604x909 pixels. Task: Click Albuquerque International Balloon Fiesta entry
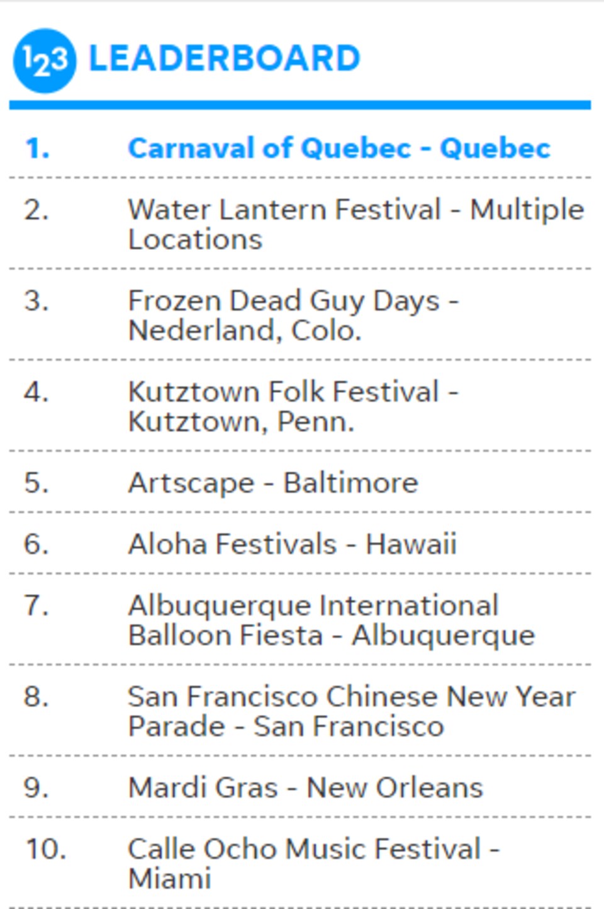tap(332, 620)
